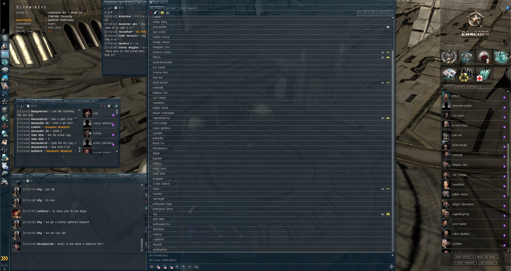Viewport: 511px width, 271px height.
Task: Open the Offices tab in the station panel
Action: coord(474,87)
